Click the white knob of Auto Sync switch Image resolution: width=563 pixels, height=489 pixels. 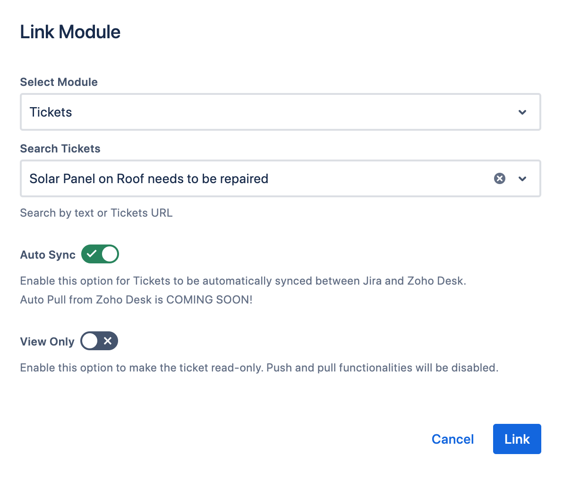point(110,254)
